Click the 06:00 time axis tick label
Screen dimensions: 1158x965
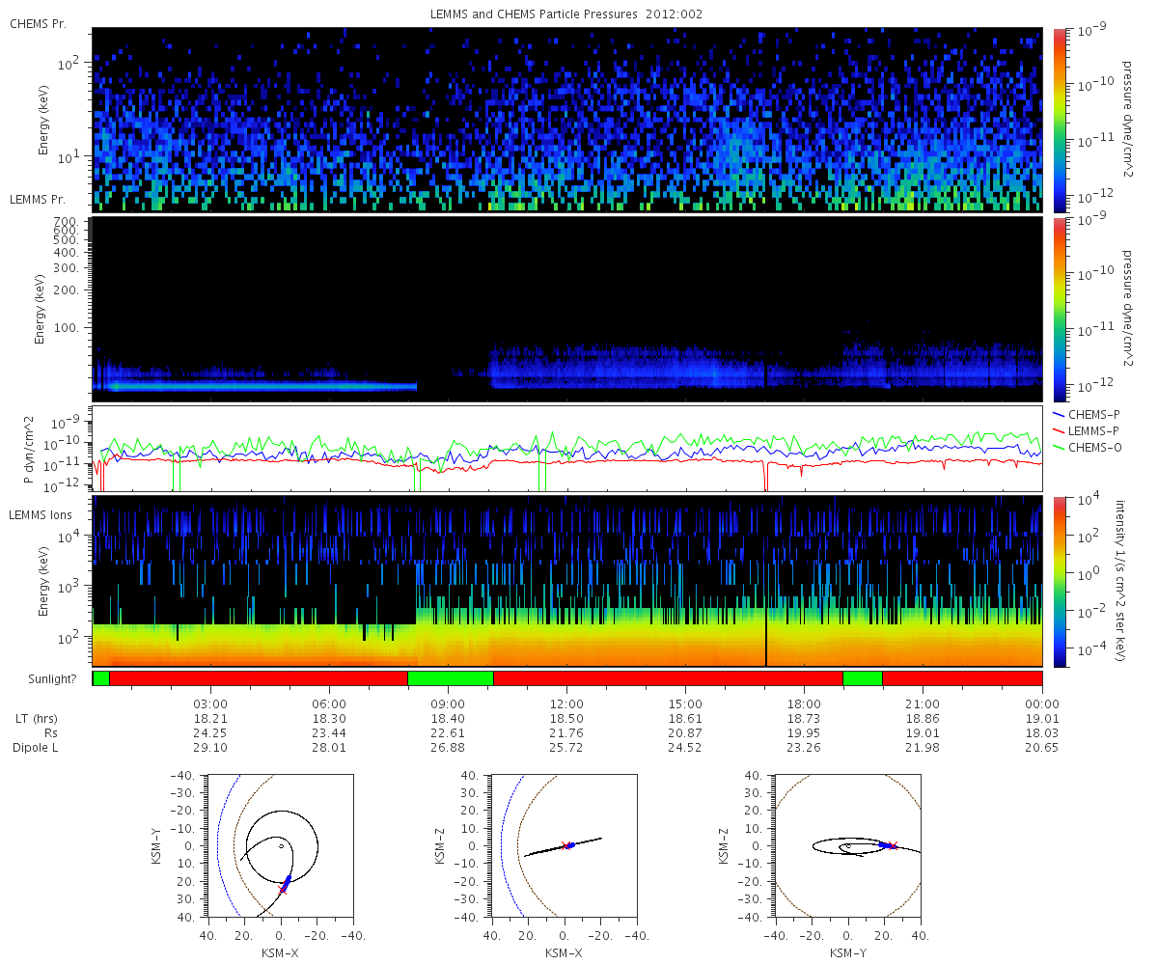(x=329, y=704)
